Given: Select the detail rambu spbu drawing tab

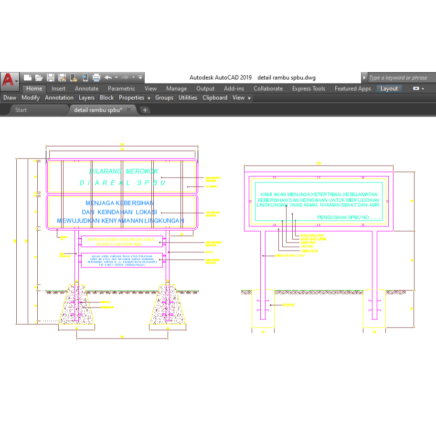Looking at the screenshot, I should (98, 110).
